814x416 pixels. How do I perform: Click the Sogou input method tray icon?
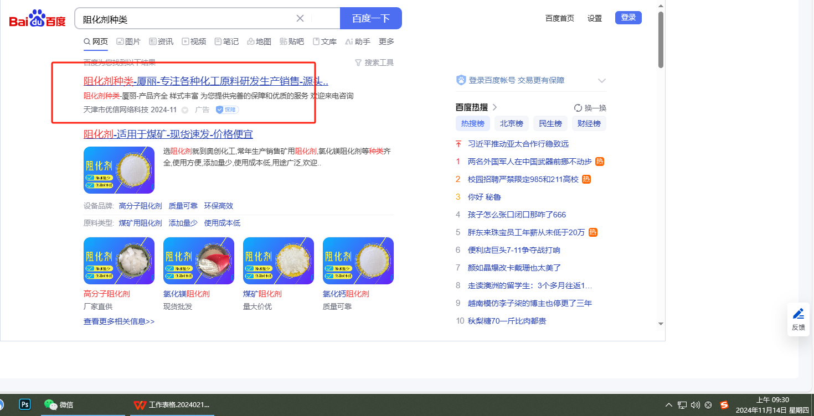(x=724, y=405)
